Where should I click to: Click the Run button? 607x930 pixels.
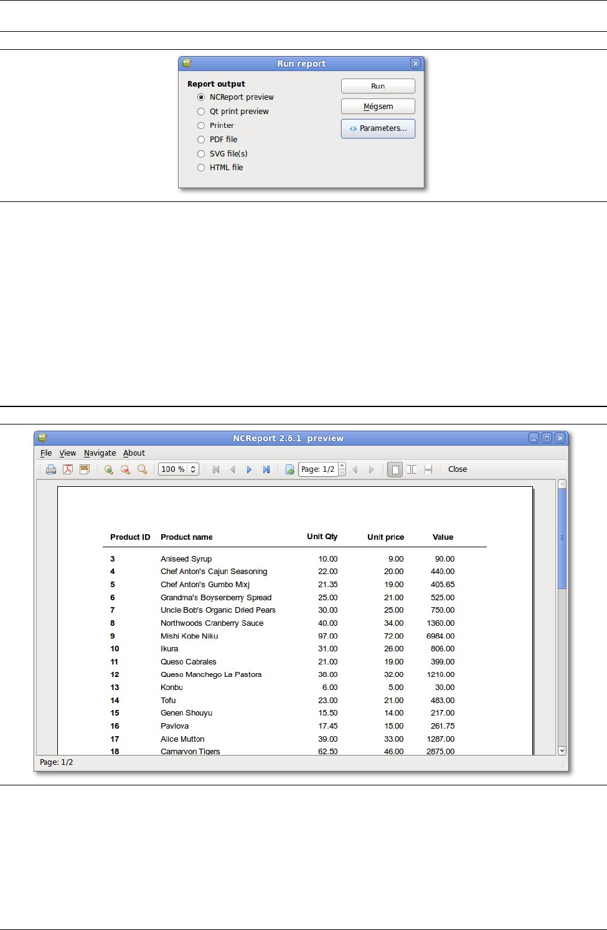[x=378, y=86]
